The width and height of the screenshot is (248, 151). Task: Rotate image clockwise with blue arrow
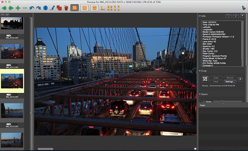click(38, 8)
